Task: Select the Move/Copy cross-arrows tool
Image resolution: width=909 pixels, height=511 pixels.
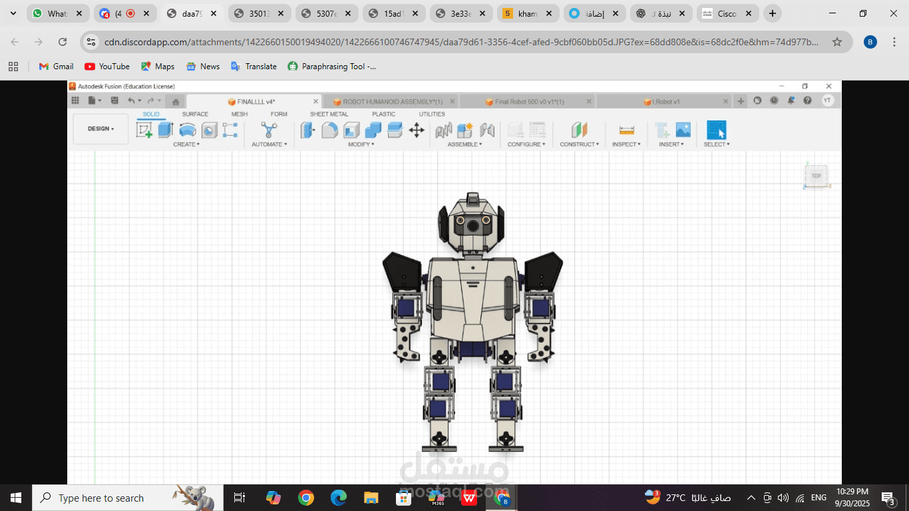Action: pyautogui.click(x=417, y=130)
